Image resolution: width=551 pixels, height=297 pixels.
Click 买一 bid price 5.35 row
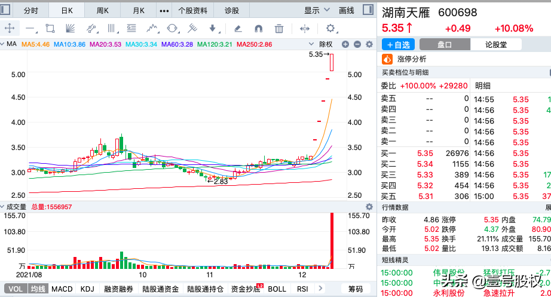click(x=425, y=153)
